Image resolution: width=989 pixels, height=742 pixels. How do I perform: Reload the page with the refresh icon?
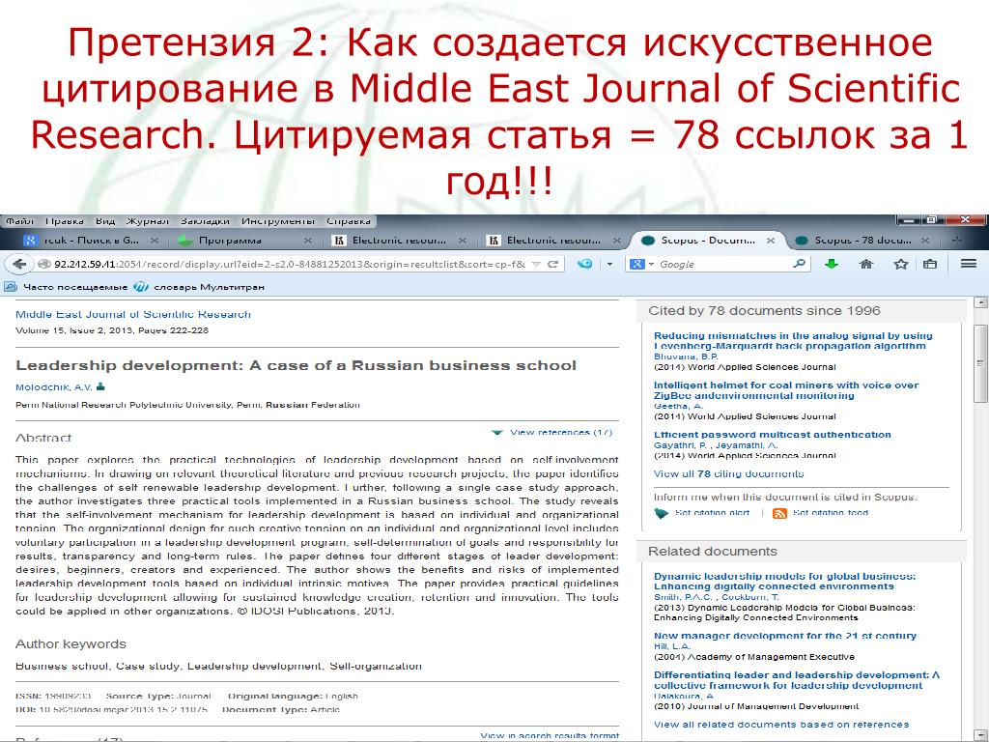553,264
